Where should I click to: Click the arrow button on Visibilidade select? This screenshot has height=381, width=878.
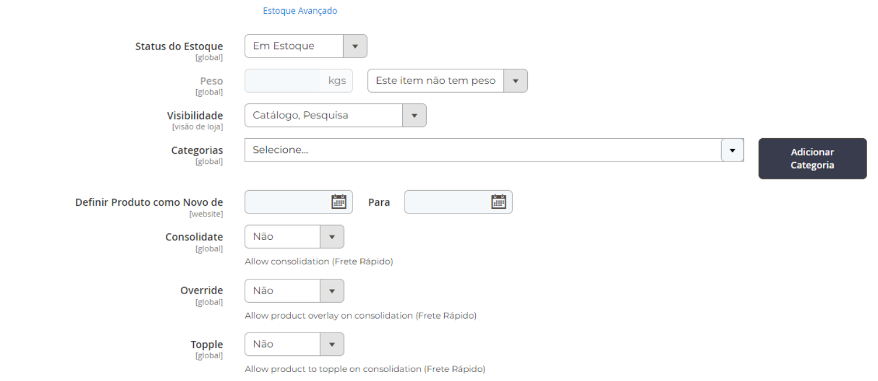tap(414, 115)
